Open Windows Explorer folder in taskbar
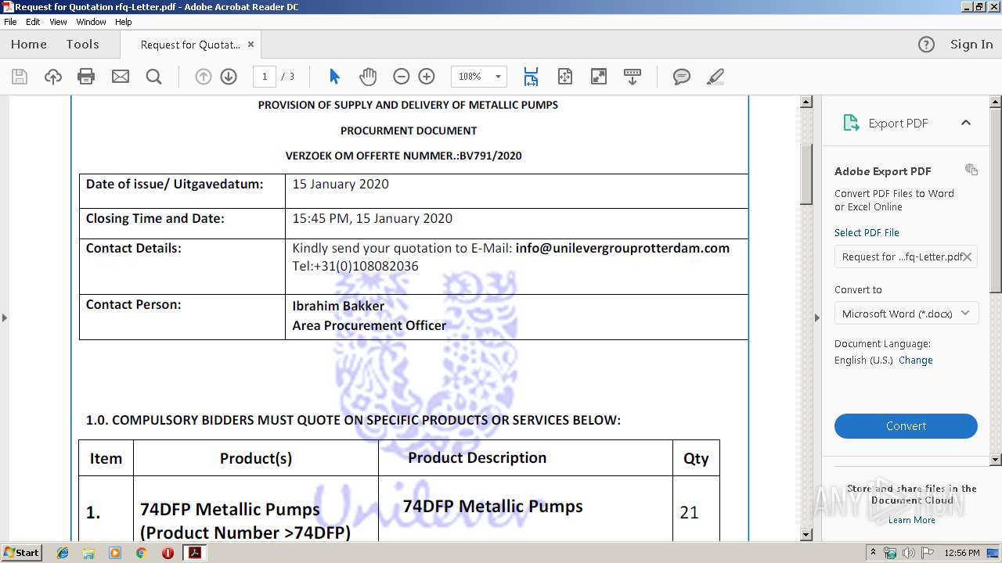1002x563 pixels. (89, 553)
